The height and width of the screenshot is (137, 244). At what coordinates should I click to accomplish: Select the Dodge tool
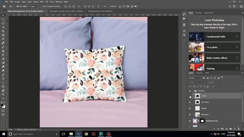[x=3, y=71]
